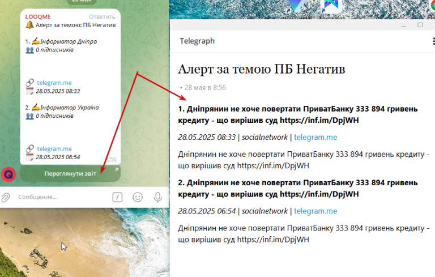The height and width of the screenshot is (277, 435).
Task: Click the bell icon in alert message
Action: pos(29,25)
